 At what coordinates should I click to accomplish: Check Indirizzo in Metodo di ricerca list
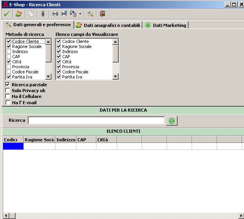coord(9,52)
